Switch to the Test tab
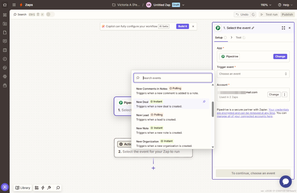 (240, 37)
